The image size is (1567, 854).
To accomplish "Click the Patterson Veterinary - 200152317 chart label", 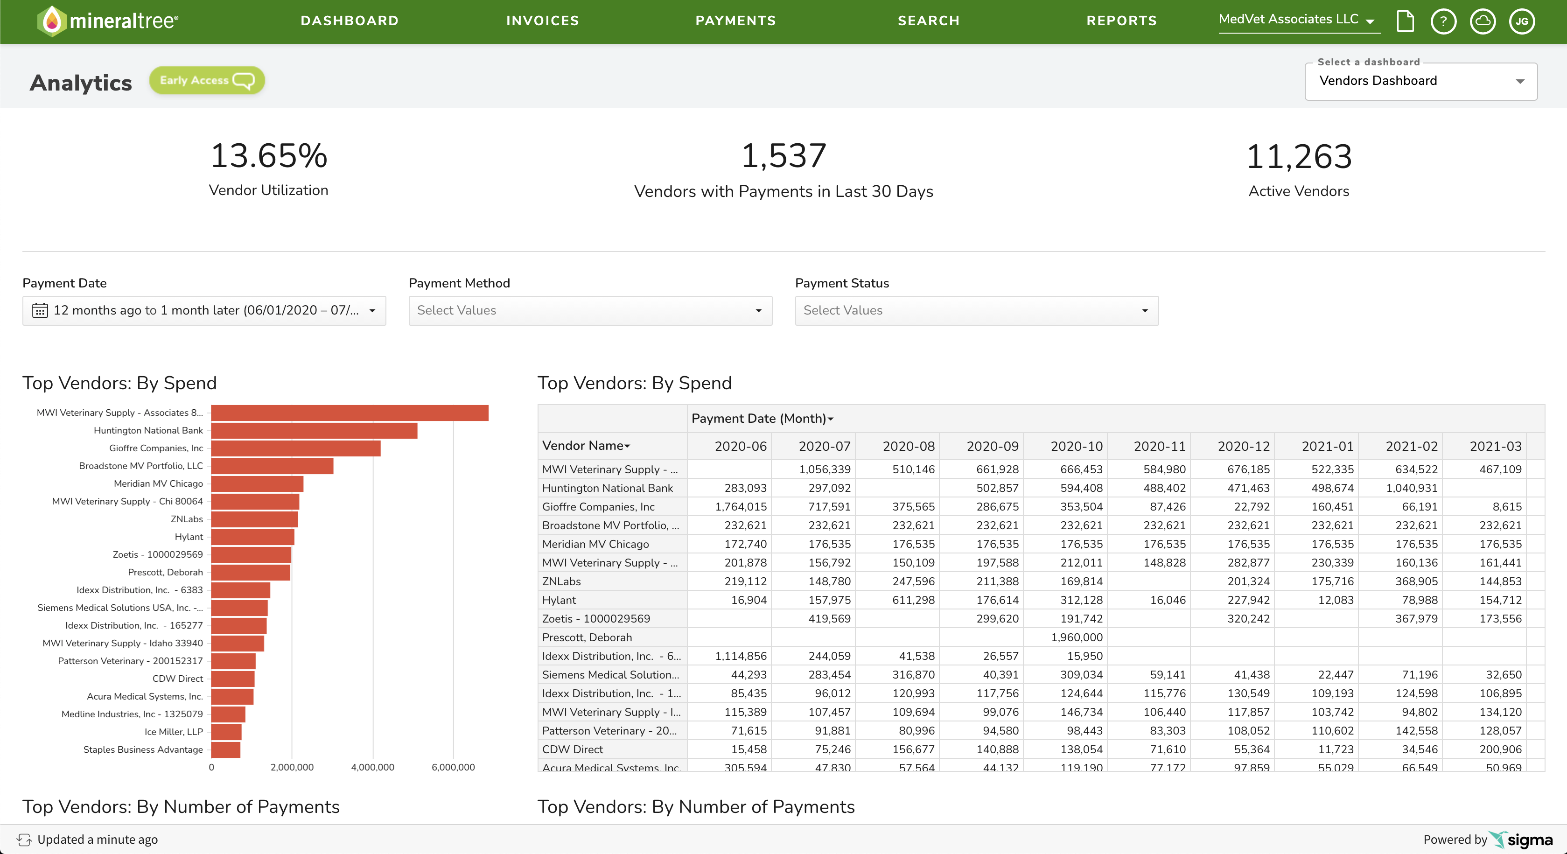I will (x=130, y=661).
